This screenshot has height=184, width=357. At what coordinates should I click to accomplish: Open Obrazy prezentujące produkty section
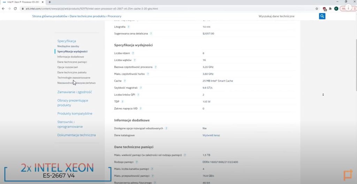[73, 103]
